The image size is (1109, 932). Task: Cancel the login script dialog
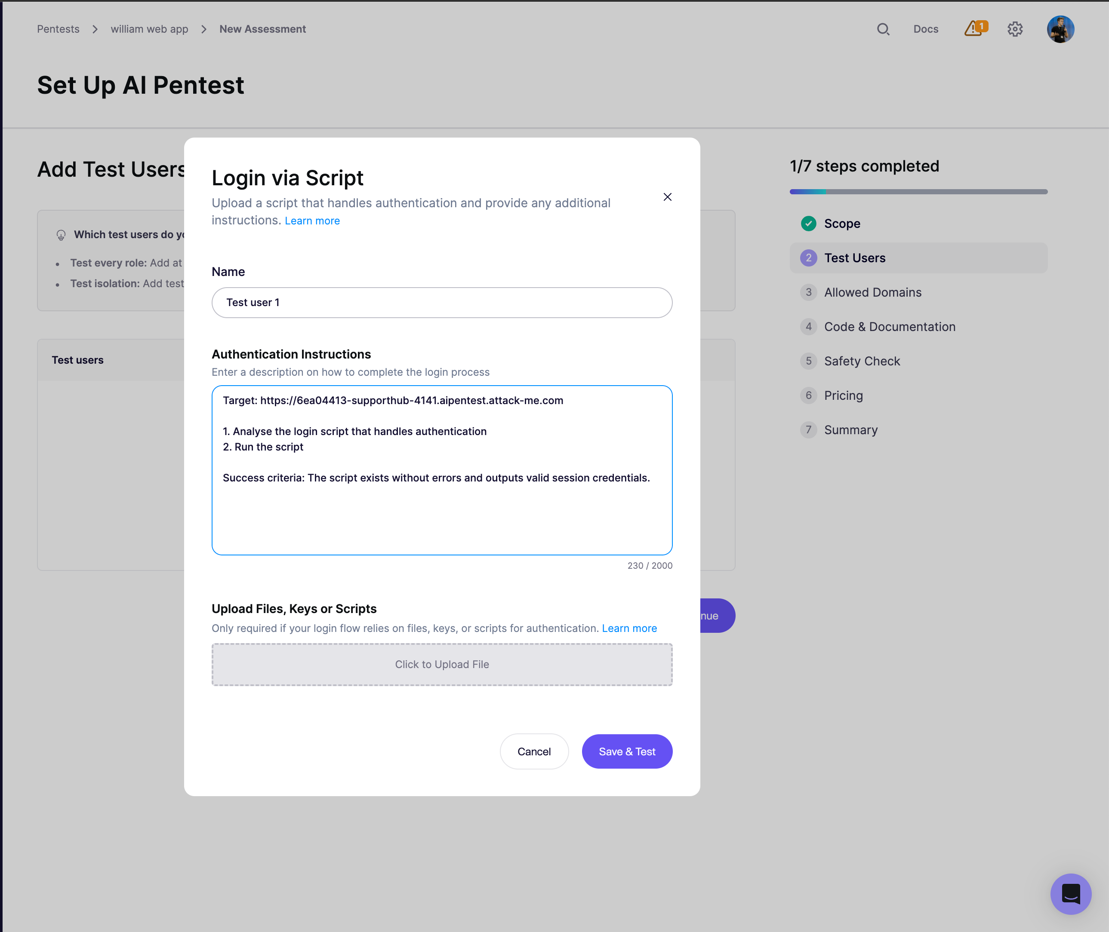(x=534, y=751)
